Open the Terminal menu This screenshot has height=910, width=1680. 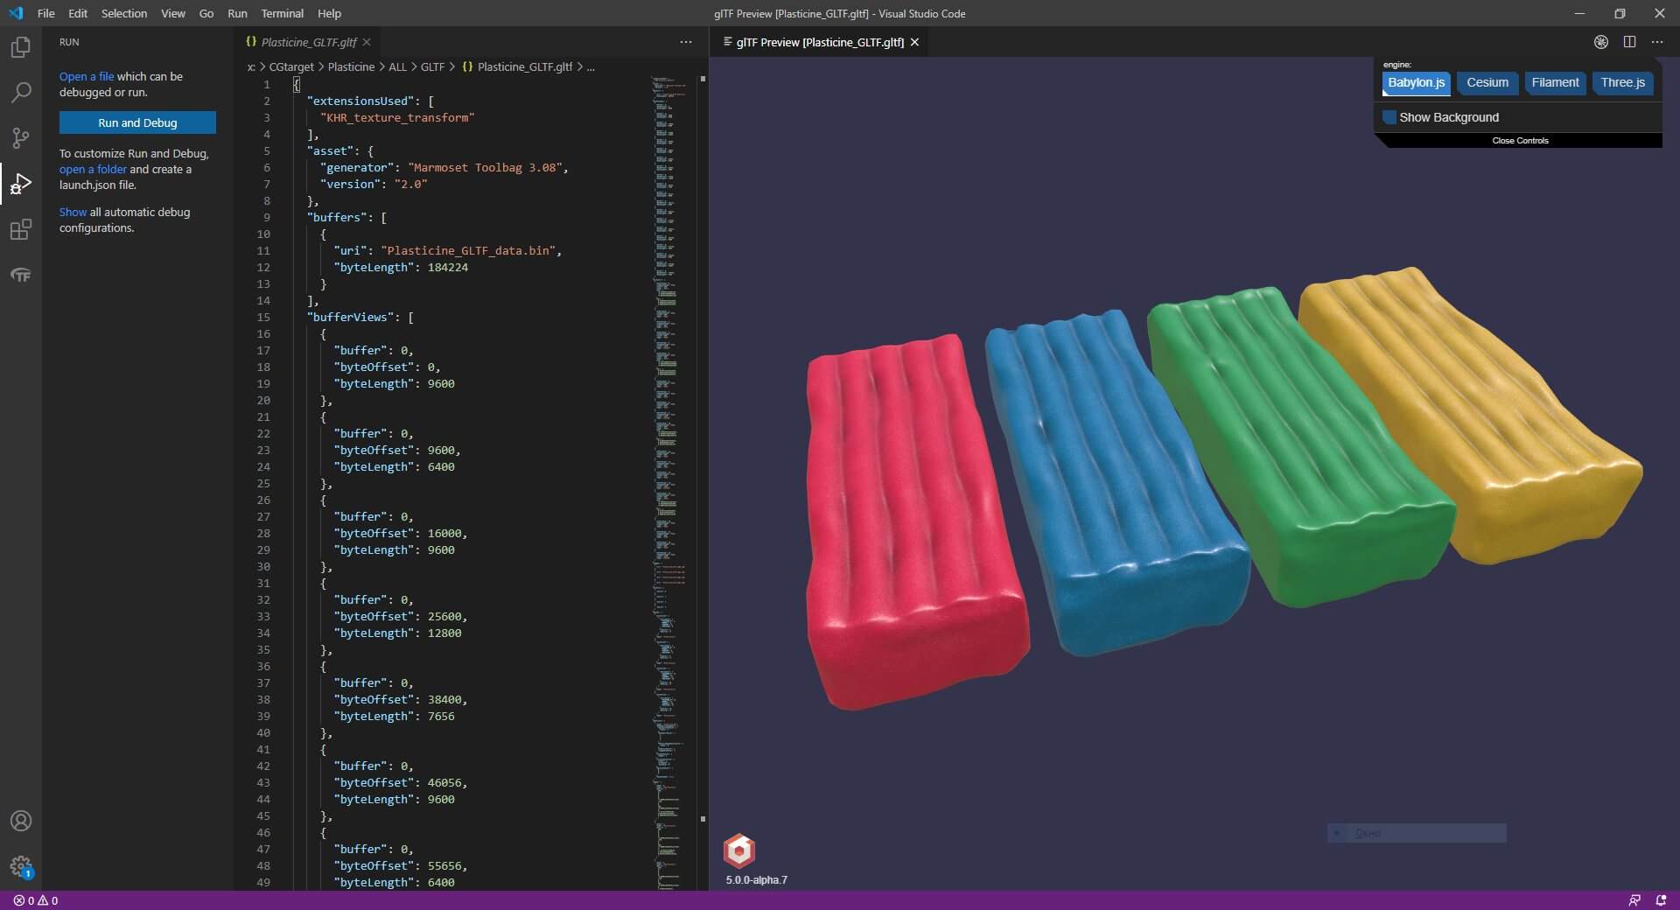point(282,13)
